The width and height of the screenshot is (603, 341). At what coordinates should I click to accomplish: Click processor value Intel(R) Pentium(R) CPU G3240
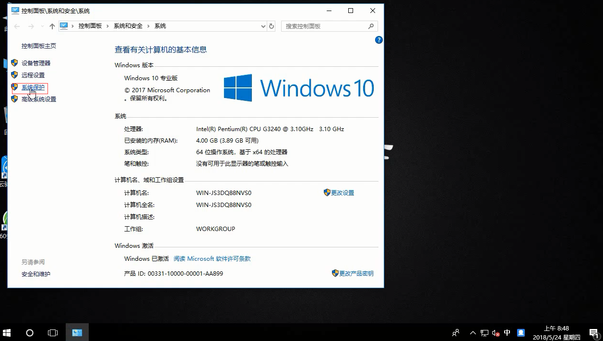[270, 129]
